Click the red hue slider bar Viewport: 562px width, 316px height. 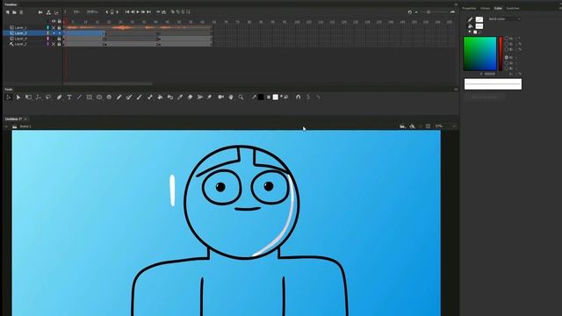tap(501, 54)
